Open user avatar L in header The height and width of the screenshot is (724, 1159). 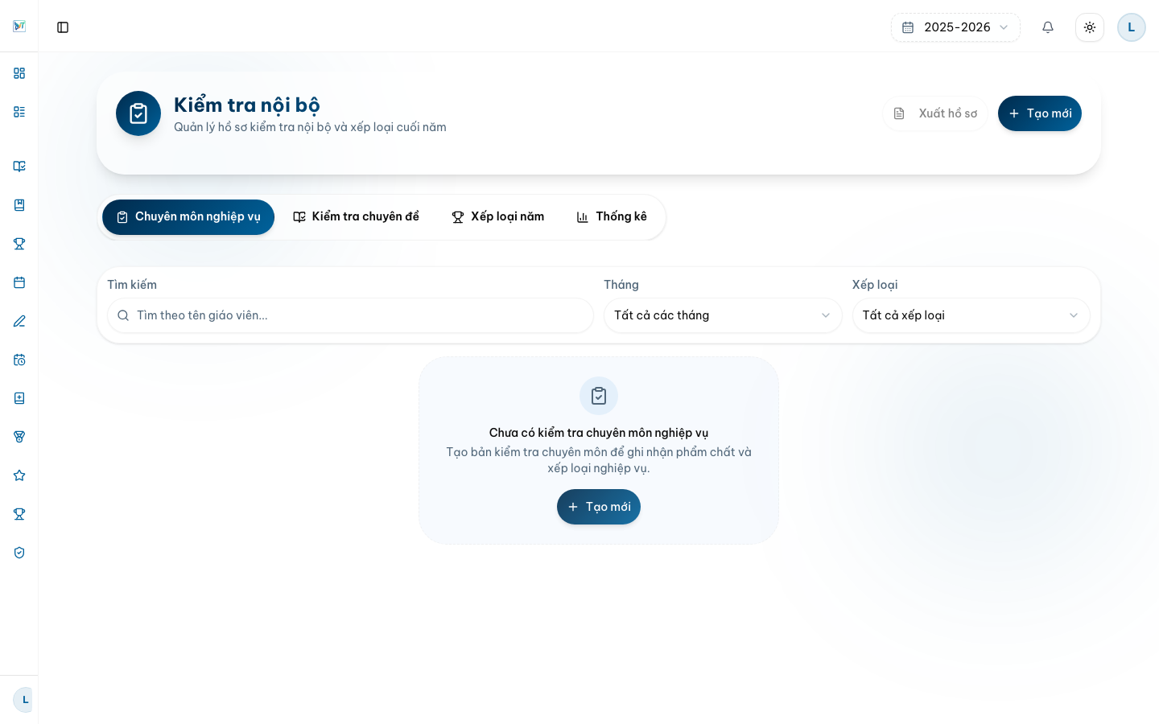[x=1132, y=27]
